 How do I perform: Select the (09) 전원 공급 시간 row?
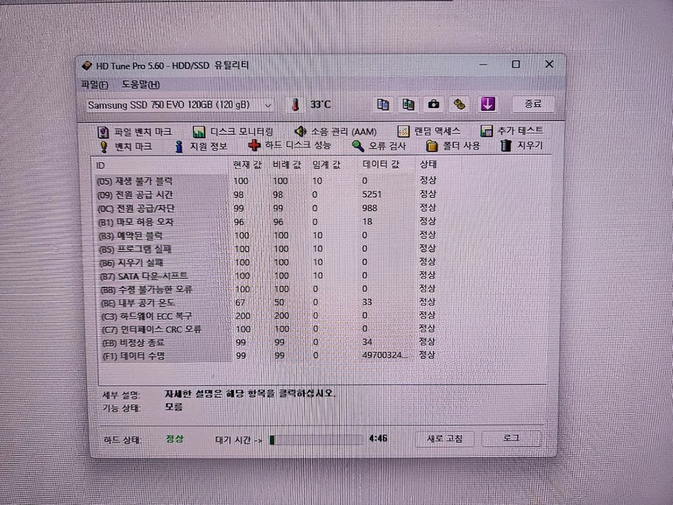(266, 195)
